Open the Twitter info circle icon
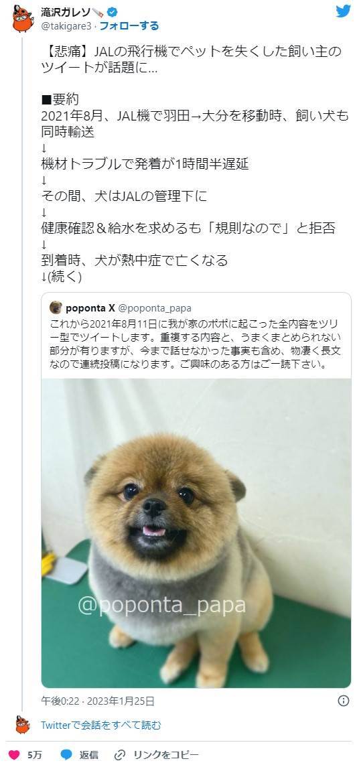Image resolution: width=357 pixels, height=763 pixels. pos(344,701)
